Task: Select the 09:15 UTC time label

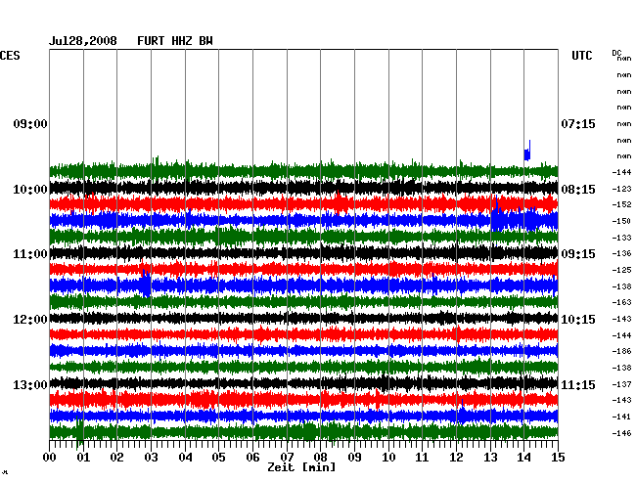Action: 578,254
